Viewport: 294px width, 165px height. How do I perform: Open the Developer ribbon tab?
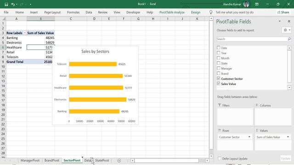(133, 12)
